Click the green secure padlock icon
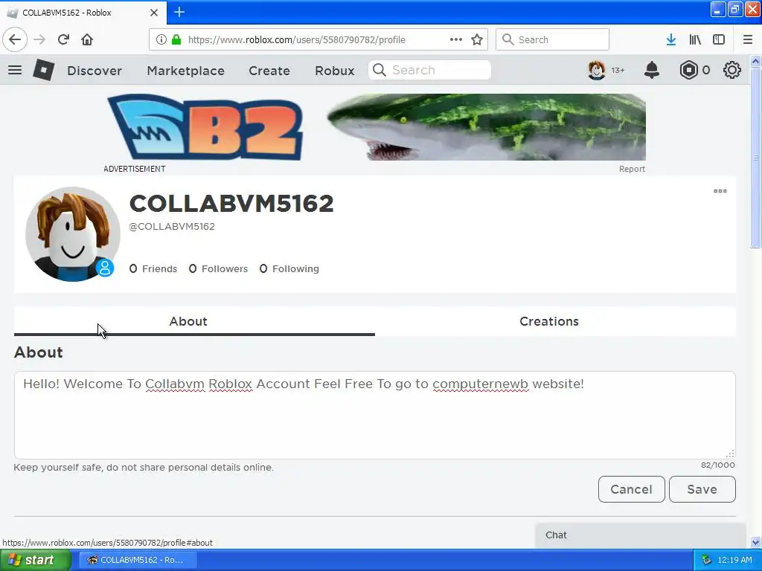 point(176,39)
